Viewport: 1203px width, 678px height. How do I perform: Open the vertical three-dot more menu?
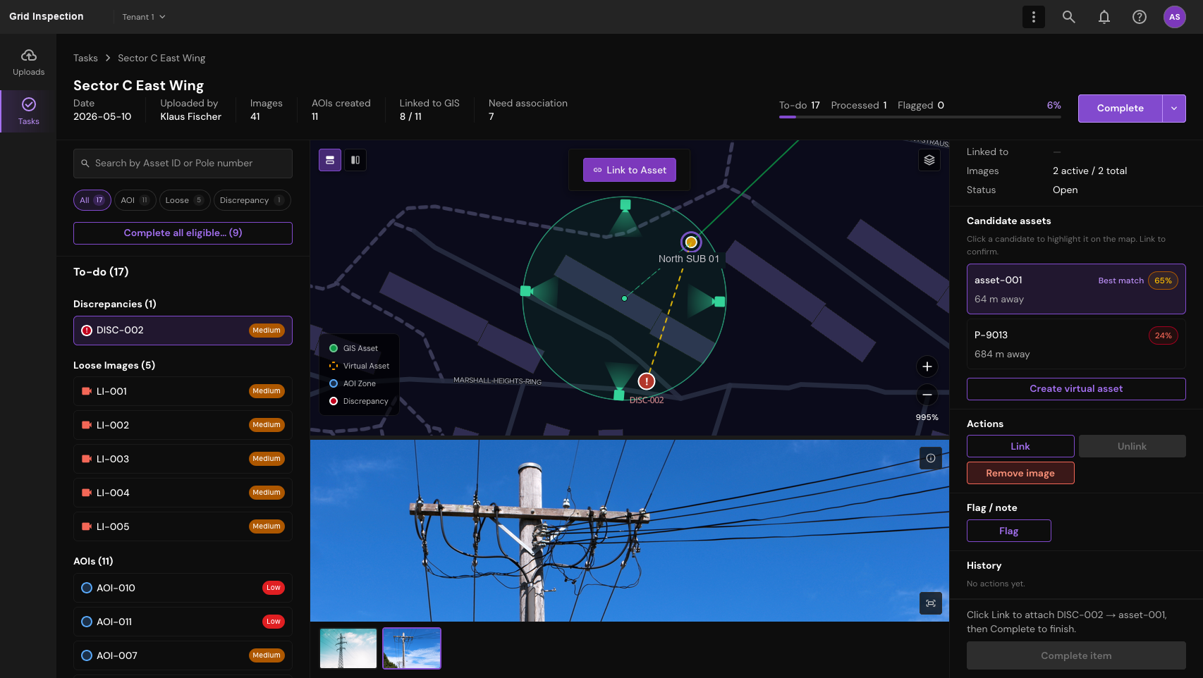pyautogui.click(x=1034, y=17)
